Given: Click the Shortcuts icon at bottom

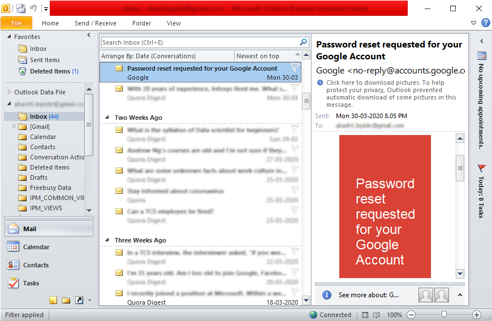Looking at the screenshot, I should 79,300.
